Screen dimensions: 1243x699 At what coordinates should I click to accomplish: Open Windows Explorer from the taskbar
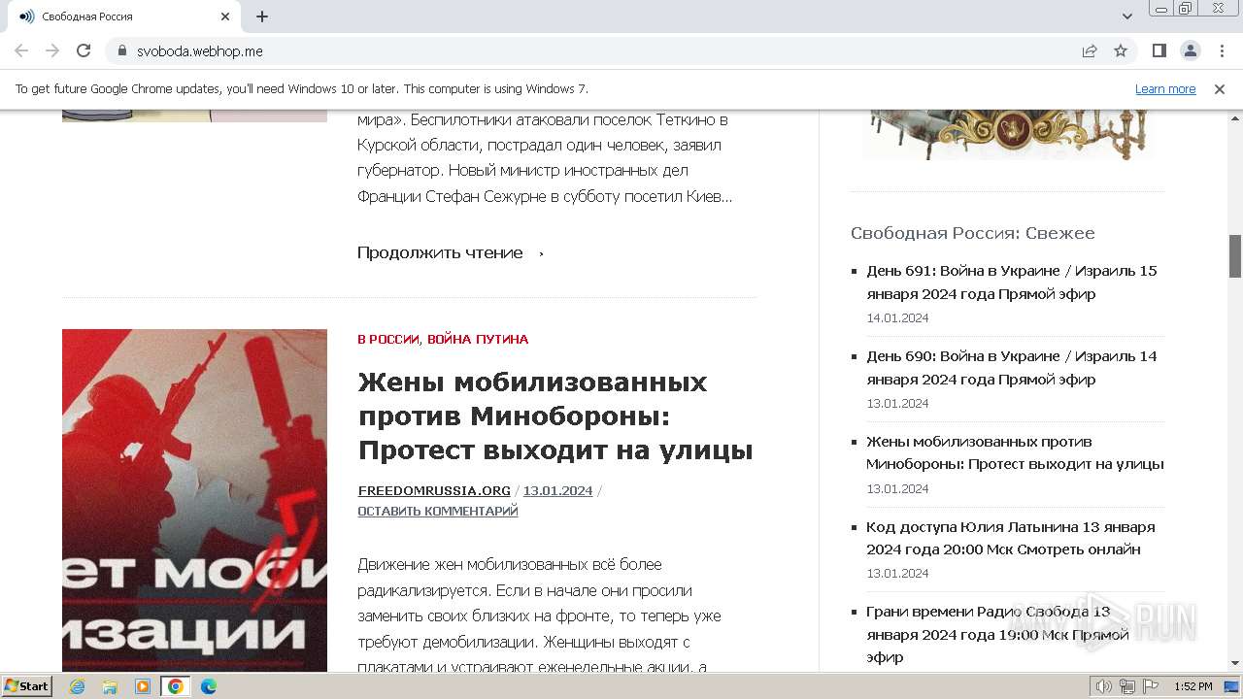(110, 686)
